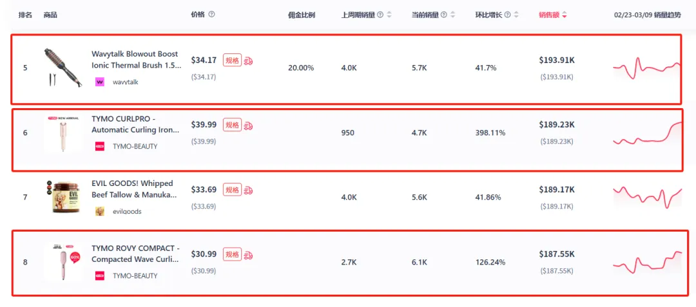Click help icon next to 环比增长 header

[x=507, y=15]
